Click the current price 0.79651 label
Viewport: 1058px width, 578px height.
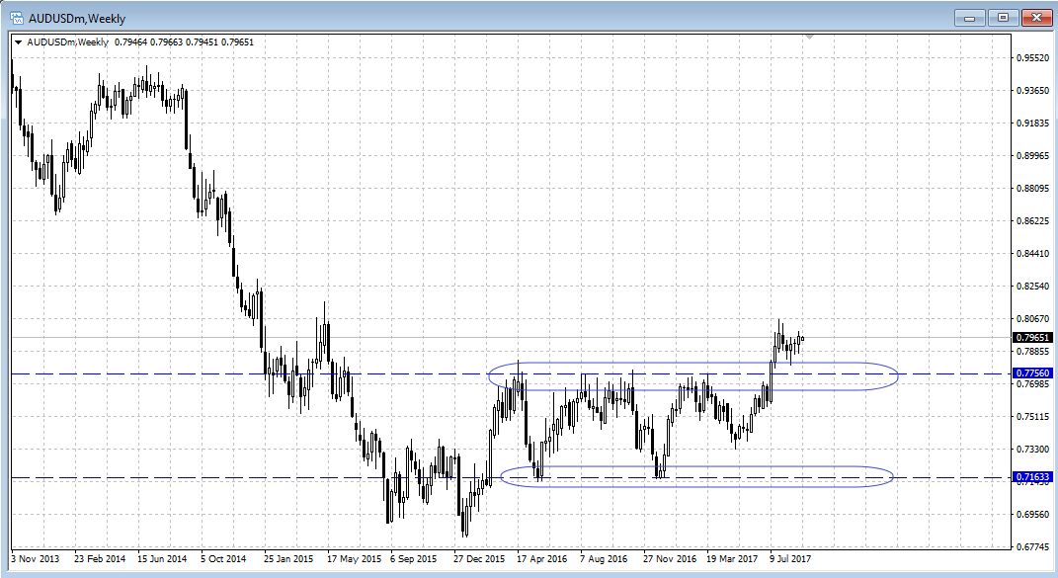[1032, 337]
